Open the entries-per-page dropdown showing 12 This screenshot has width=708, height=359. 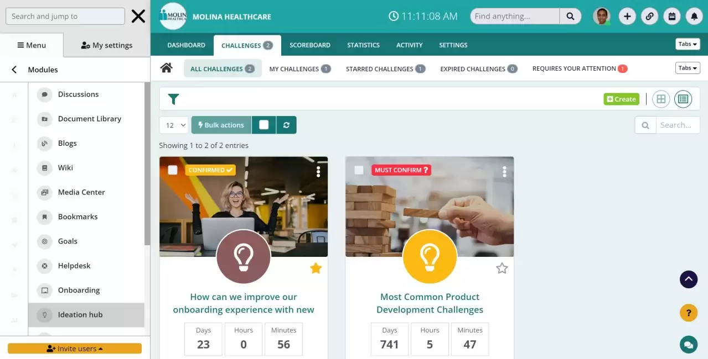click(x=173, y=125)
